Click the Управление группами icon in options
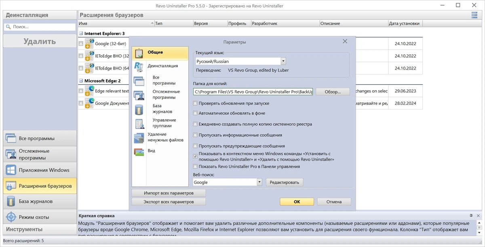This screenshot has width=485, height=247. click(x=139, y=124)
